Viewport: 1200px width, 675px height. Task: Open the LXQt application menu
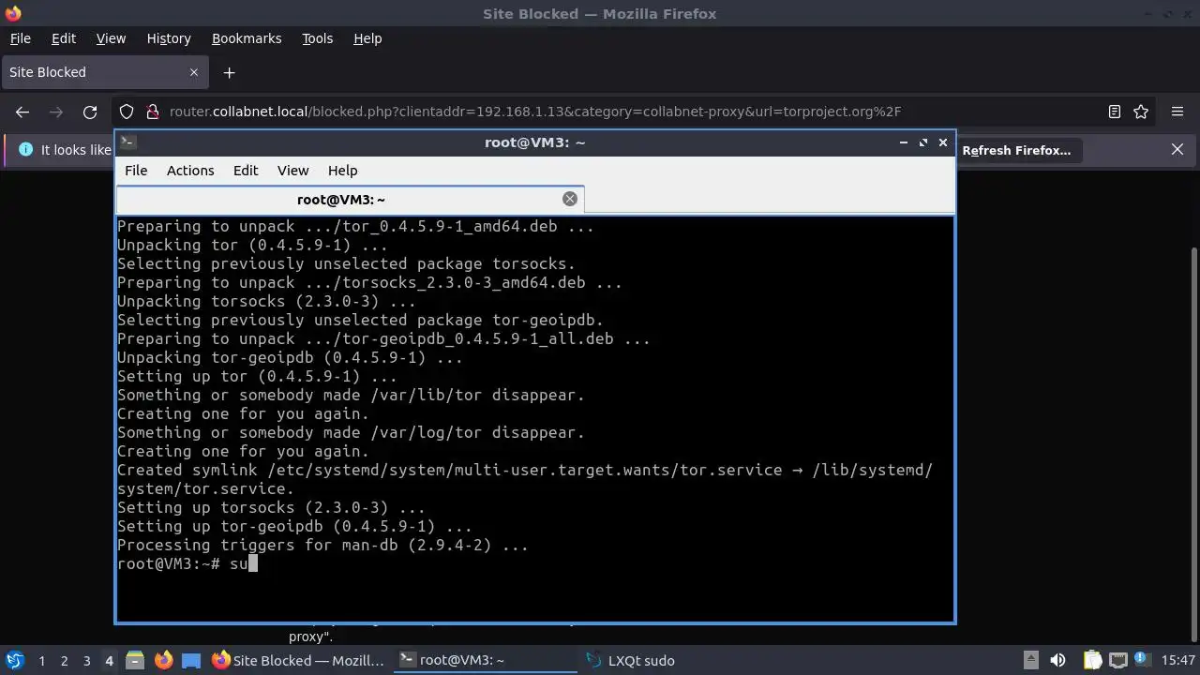click(x=14, y=660)
